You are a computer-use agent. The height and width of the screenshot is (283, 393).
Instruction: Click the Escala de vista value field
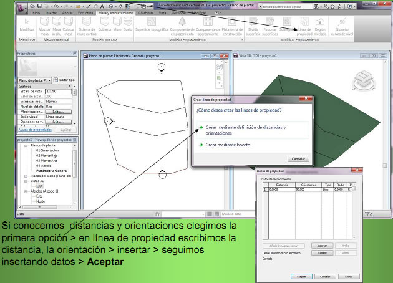pos(59,91)
